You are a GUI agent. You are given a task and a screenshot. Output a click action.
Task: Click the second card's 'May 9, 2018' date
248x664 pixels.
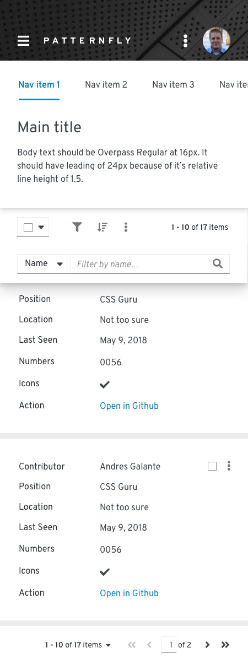point(123,528)
